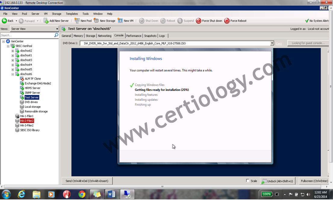The image size is (333, 200).
Task: Switch to the Snapshots tab
Action: pos(150,36)
